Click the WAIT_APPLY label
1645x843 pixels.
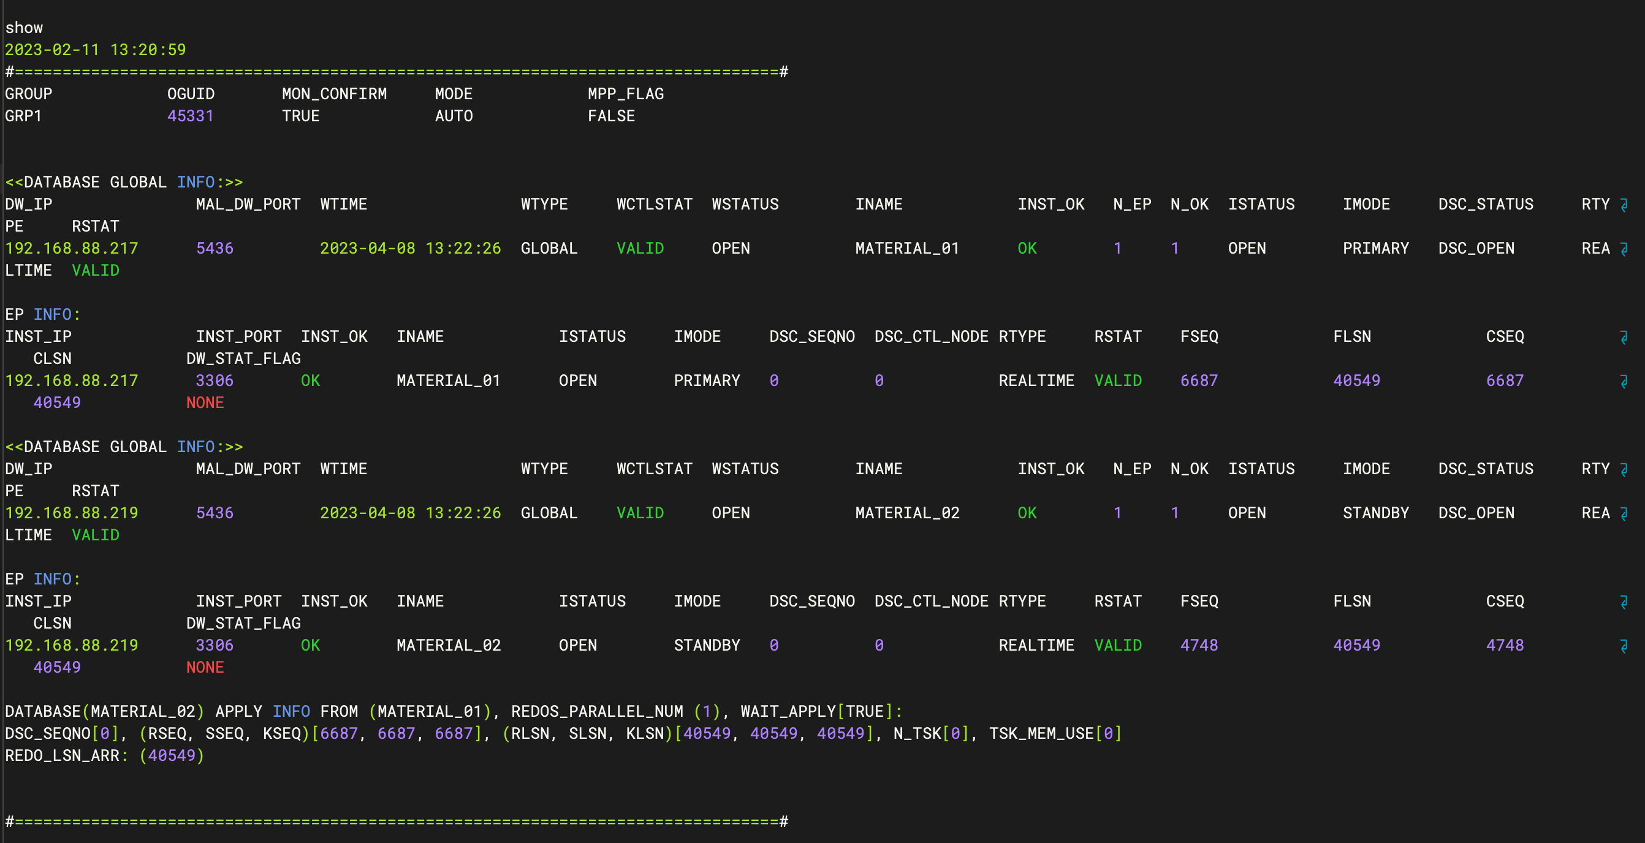pyautogui.click(x=789, y=711)
